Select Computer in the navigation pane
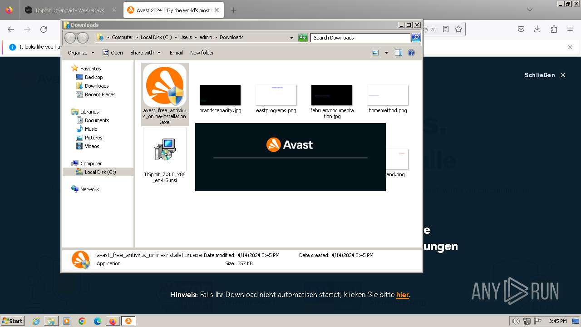The image size is (581, 327). pos(91,163)
